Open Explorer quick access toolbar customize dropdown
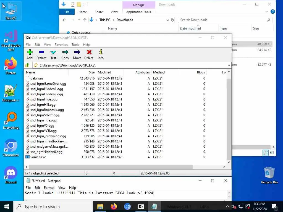Screen dimensions: 283x212 [84, 4]
